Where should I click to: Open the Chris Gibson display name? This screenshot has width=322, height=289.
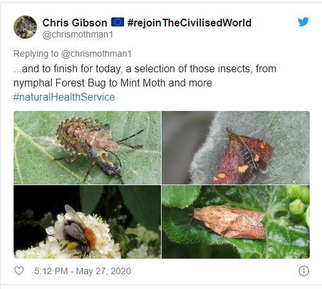tap(75, 23)
